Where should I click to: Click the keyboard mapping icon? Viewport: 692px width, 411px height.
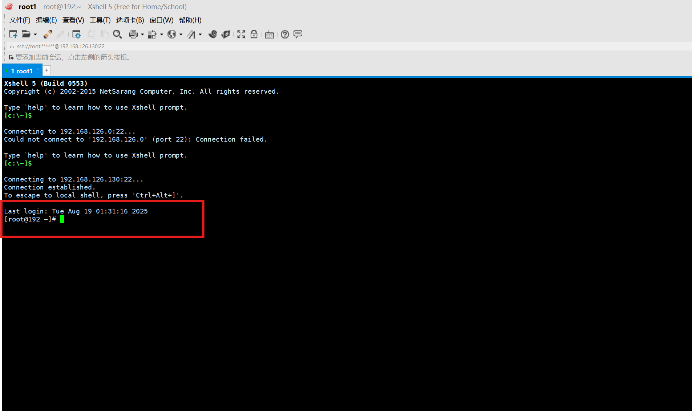tap(270, 34)
